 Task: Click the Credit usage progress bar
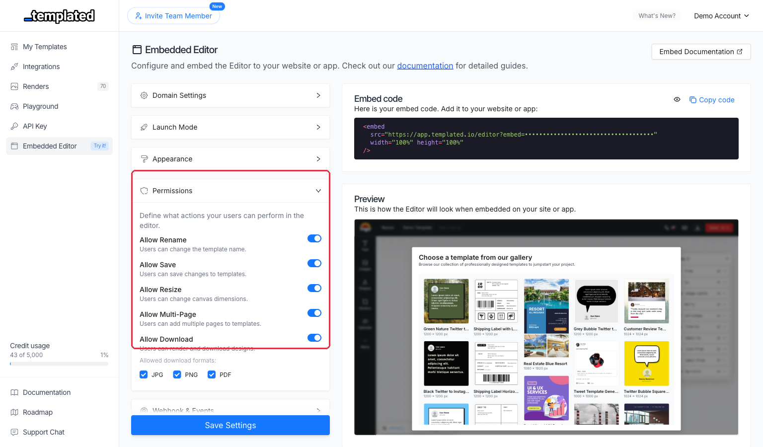coord(59,363)
